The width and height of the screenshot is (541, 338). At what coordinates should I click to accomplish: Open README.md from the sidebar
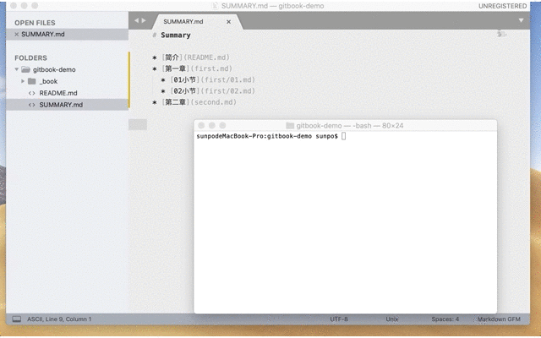pyautogui.click(x=58, y=93)
